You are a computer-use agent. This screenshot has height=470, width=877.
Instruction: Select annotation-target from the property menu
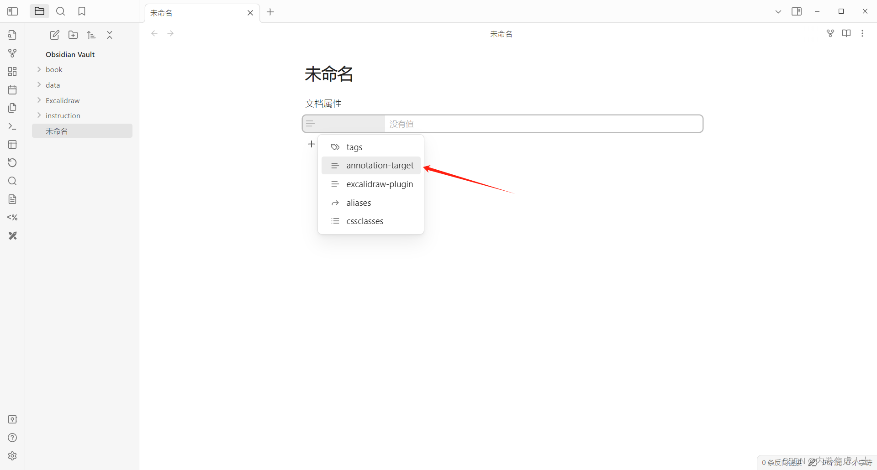[x=380, y=165]
